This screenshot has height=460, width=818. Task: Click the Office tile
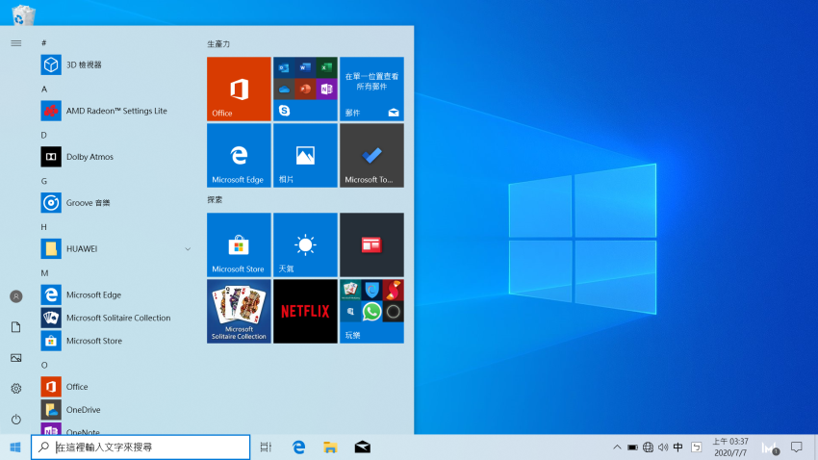coord(239,89)
